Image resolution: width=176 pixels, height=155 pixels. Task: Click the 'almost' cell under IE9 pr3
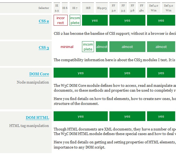tap(102, 47)
